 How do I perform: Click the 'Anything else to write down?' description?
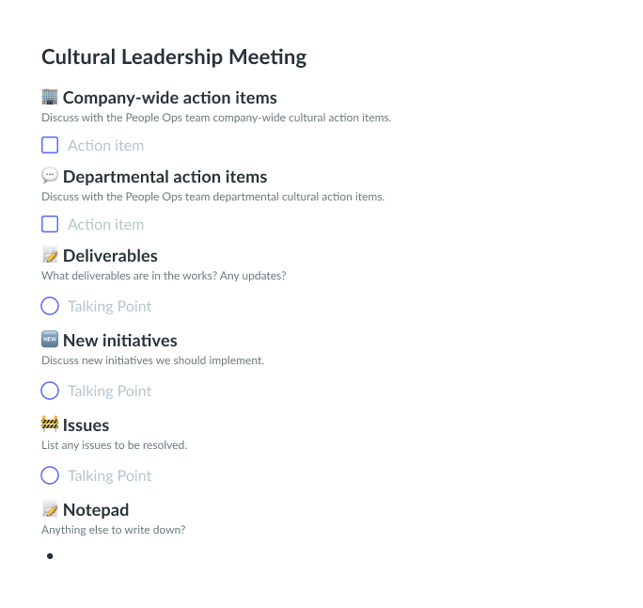[x=113, y=530]
